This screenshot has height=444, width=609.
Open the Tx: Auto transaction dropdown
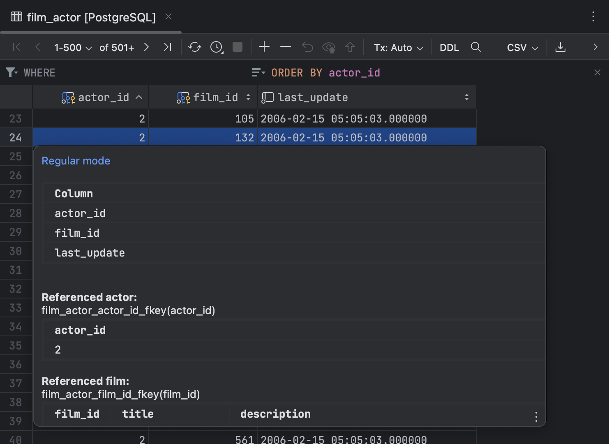point(398,47)
